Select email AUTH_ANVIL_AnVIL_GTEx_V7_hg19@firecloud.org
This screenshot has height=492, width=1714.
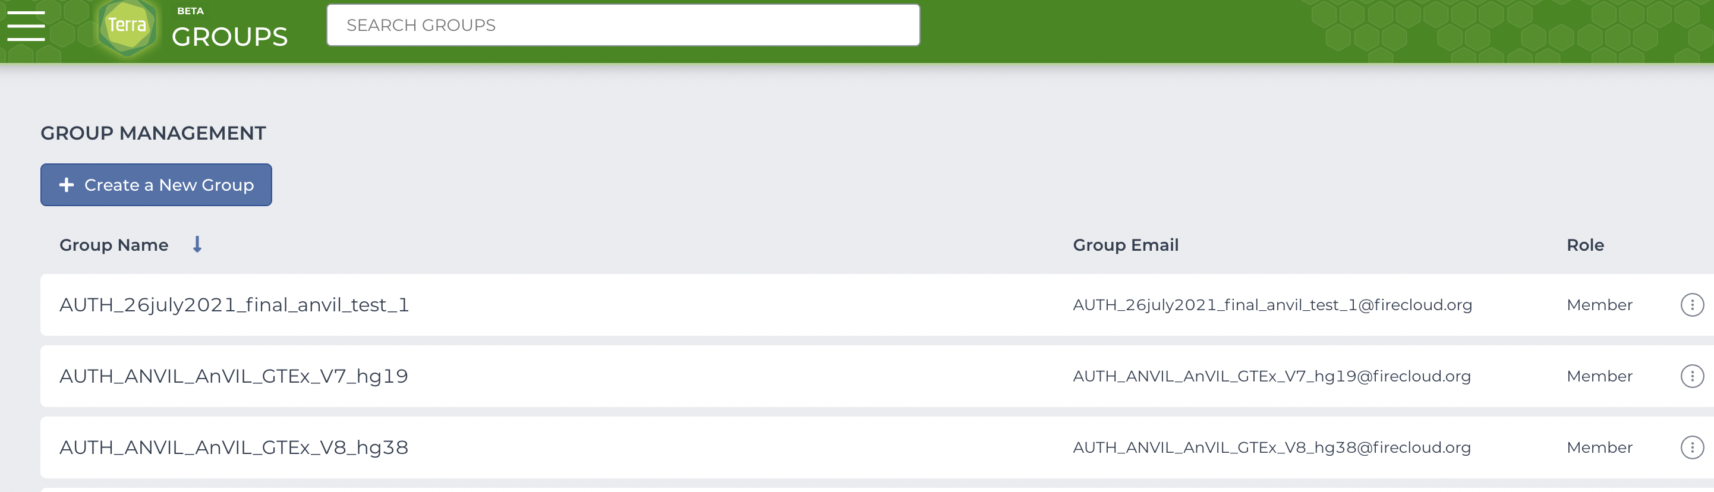coord(1271,376)
